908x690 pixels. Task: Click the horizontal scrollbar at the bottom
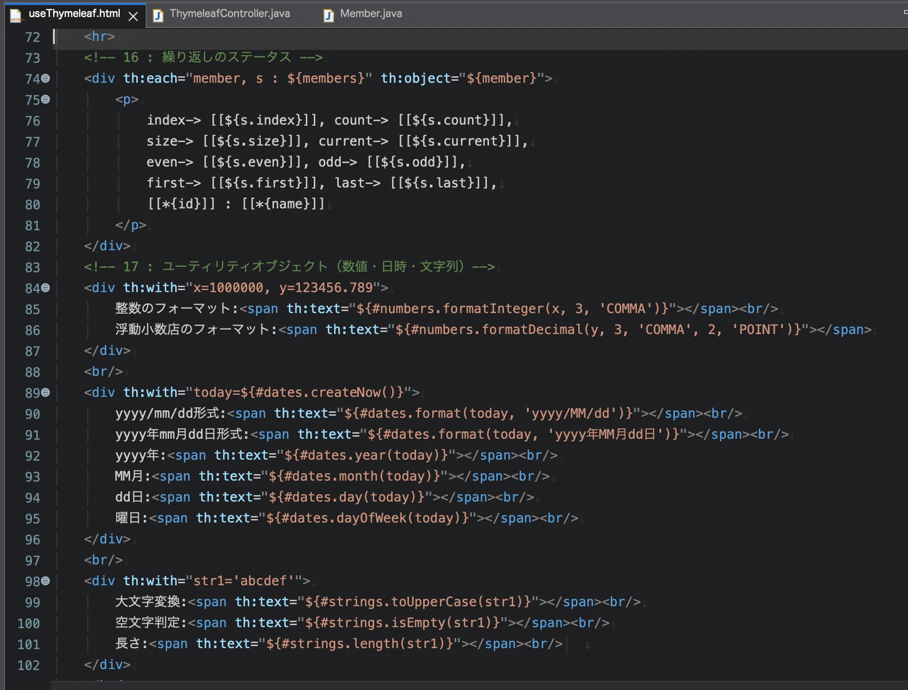(x=479, y=686)
